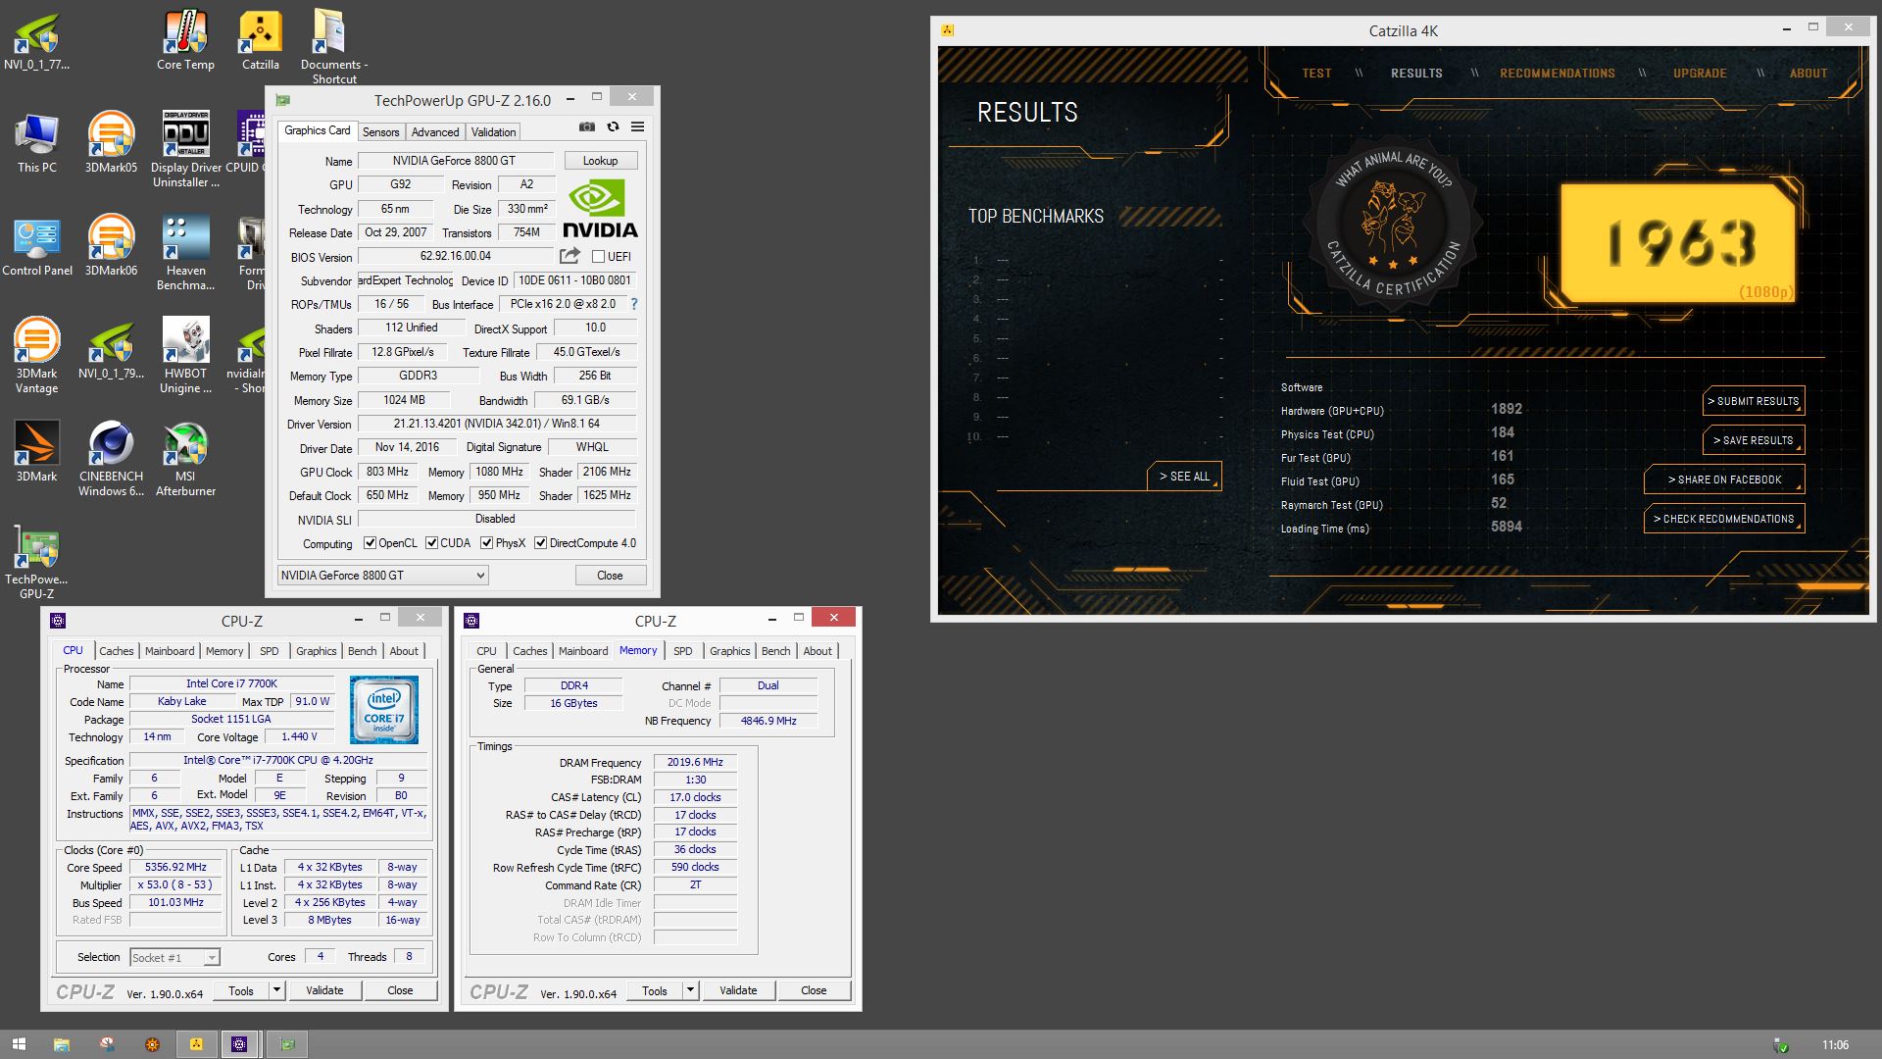
Task: Click the Lookup button in GPU-Z
Action: pyautogui.click(x=600, y=161)
